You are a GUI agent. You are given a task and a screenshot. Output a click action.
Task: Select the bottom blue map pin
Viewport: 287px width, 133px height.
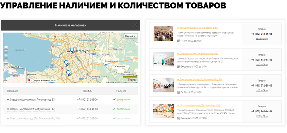(x=68, y=73)
